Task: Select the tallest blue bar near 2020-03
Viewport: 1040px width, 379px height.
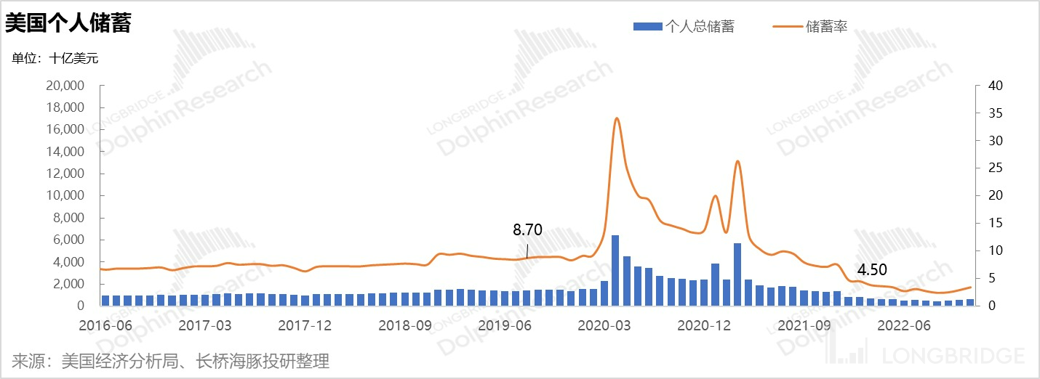Action: pos(615,270)
